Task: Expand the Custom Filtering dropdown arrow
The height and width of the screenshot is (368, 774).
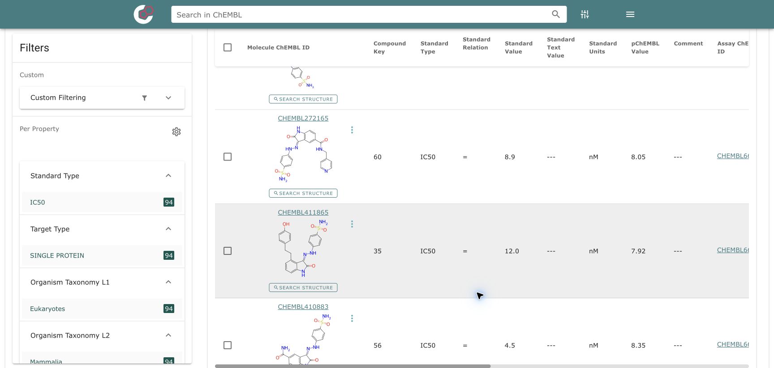Action: click(x=168, y=98)
